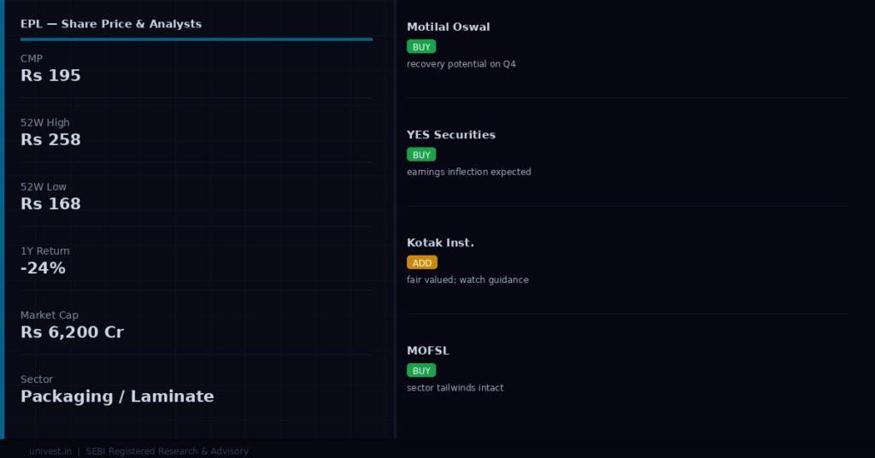Viewport: 875px width, 458px height.
Task: Select the '-24%' return value
Action: pyautogui.click(x=43, y=267)
